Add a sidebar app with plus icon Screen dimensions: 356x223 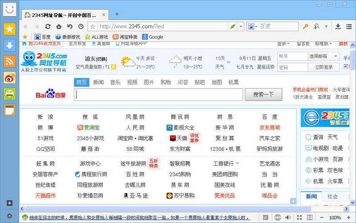point(9,203)
